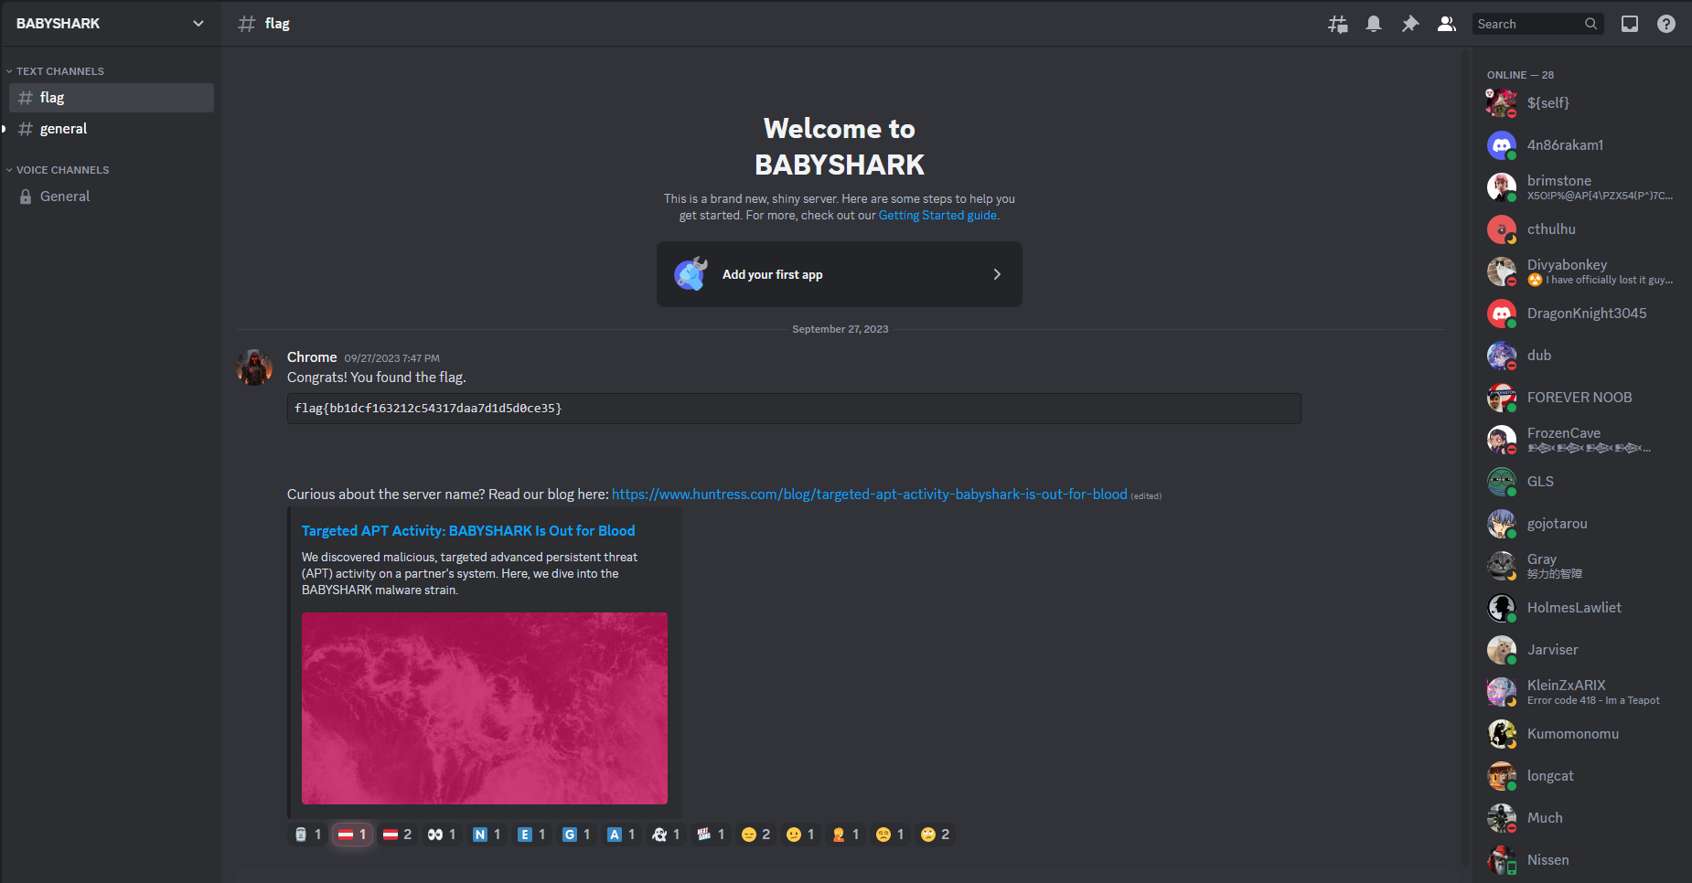Open 4n86rakam1 member avatar
1692x883 pixels.
pos(1501,145)
